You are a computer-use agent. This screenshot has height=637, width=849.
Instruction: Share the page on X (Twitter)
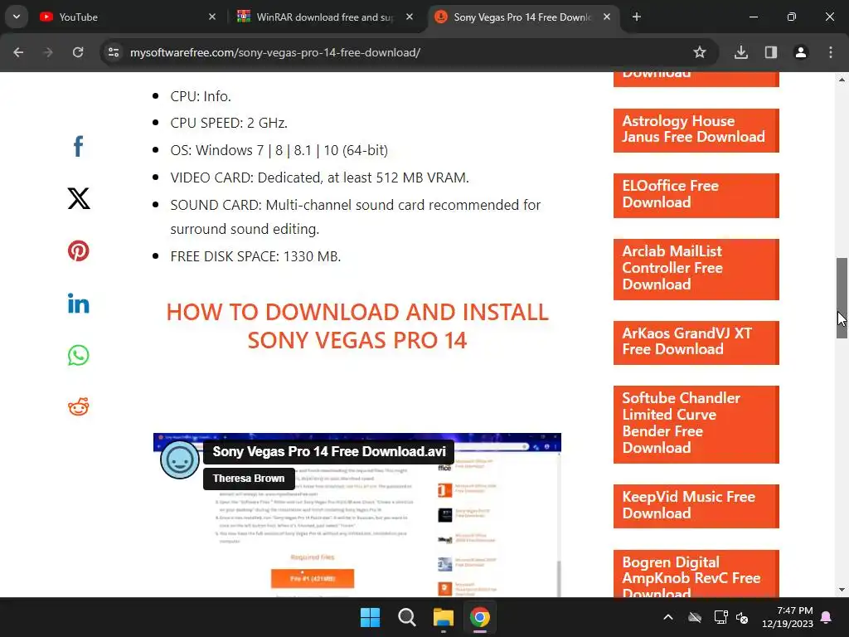tap(79, 198)
